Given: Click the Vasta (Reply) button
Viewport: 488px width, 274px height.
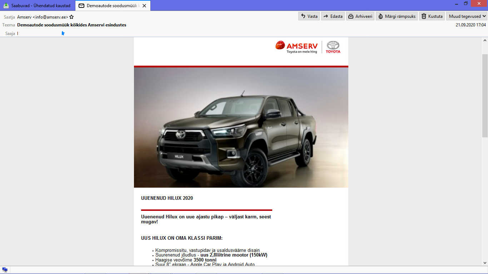Looking at the screenshot, I should [309, 16].
